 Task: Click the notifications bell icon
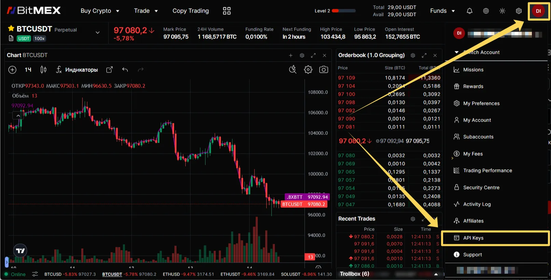point(469,11)
